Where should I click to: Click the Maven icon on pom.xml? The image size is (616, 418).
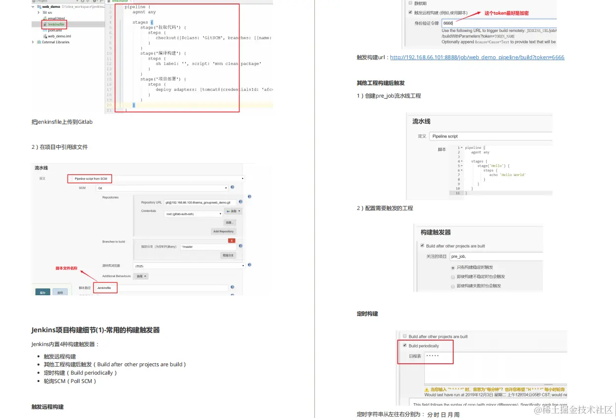[45, 31]
